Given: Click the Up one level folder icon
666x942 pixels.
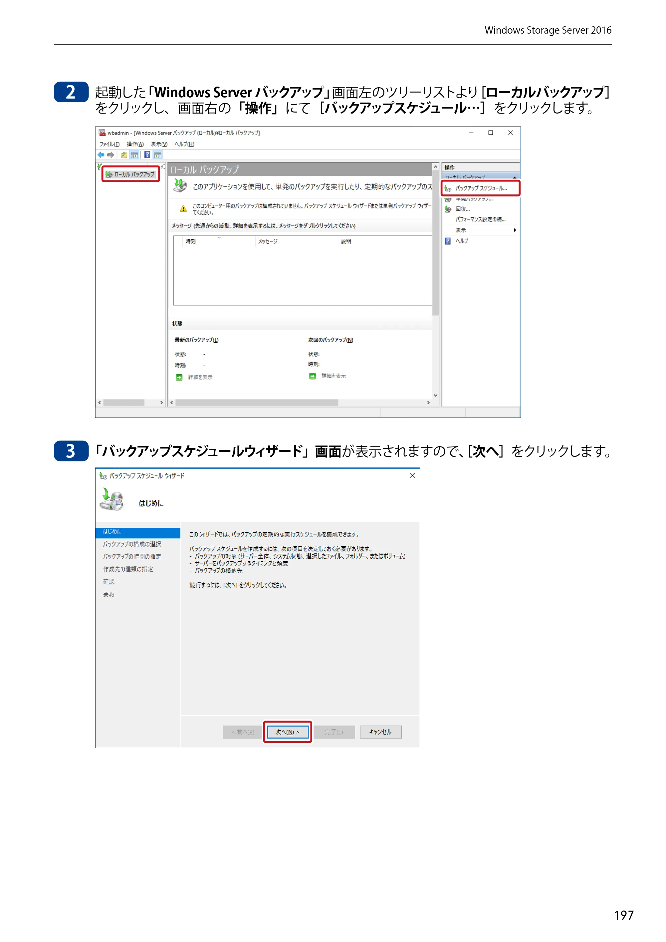Looking at the screenshot, I should pyautogui.click(x=124, y=155).
